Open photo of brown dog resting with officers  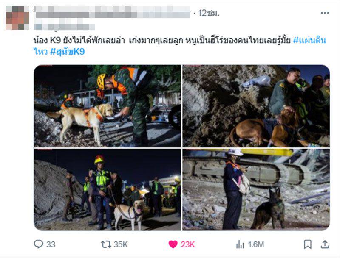(256, 106)
